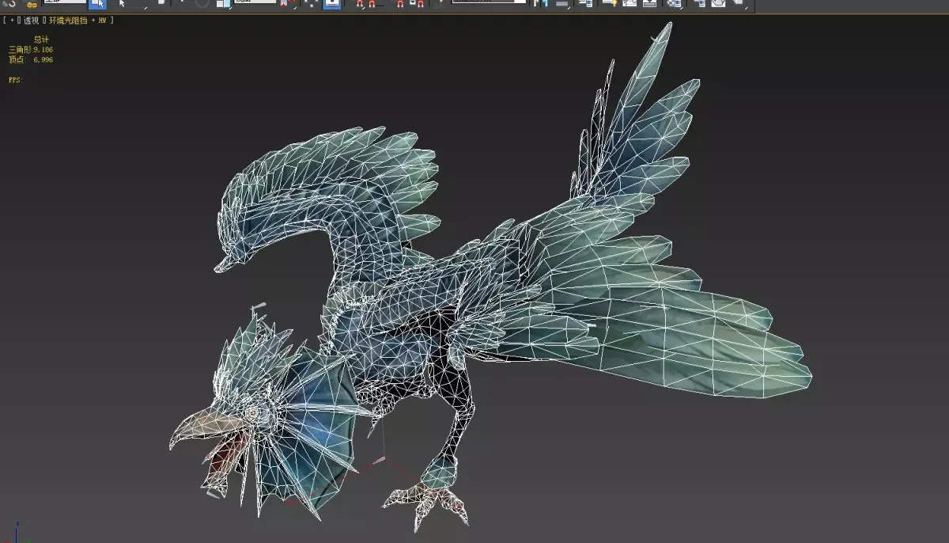Screen dimensions: 949x543
Task: Open the 透视 viewport view menu
Action: (31, 20)
